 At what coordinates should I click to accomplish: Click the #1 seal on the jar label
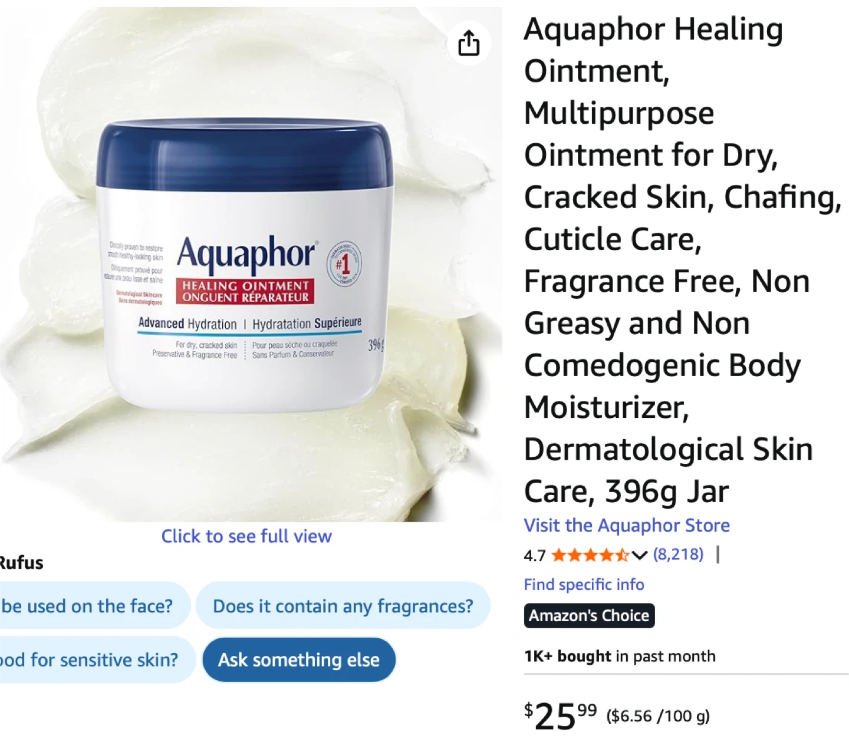click(x=344, y=264)
